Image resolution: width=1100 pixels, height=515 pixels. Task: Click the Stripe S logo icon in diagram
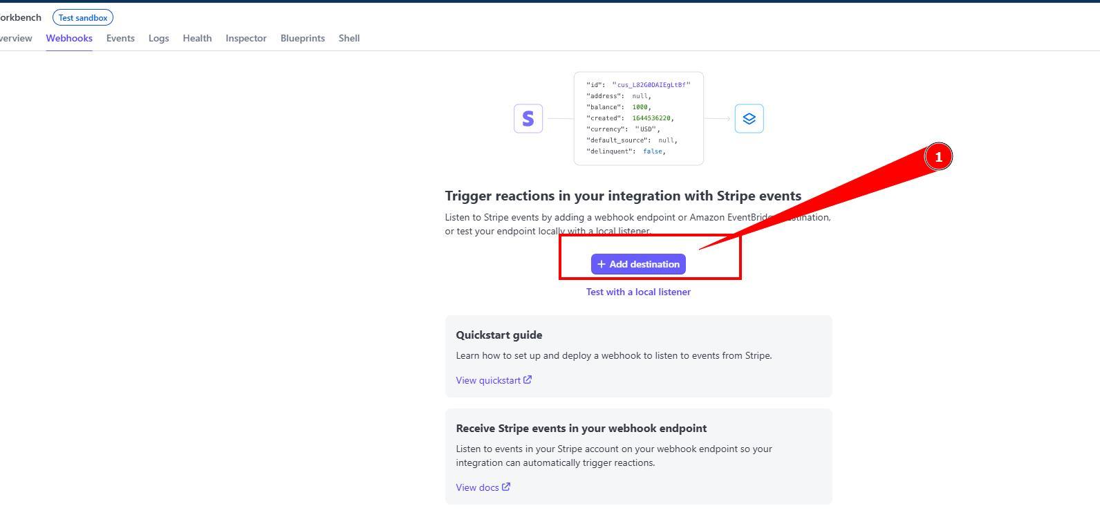(528, 118)
